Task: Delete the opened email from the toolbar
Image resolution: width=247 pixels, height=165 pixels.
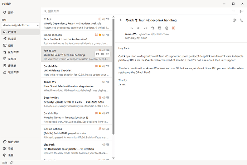Action: point(167,28)
